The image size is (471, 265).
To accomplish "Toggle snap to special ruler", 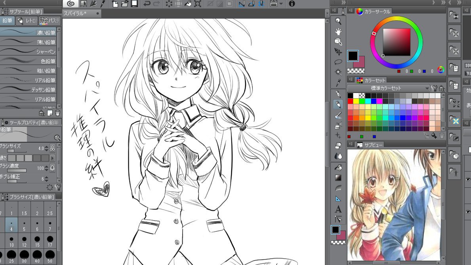I will click(x=251, y=4).
